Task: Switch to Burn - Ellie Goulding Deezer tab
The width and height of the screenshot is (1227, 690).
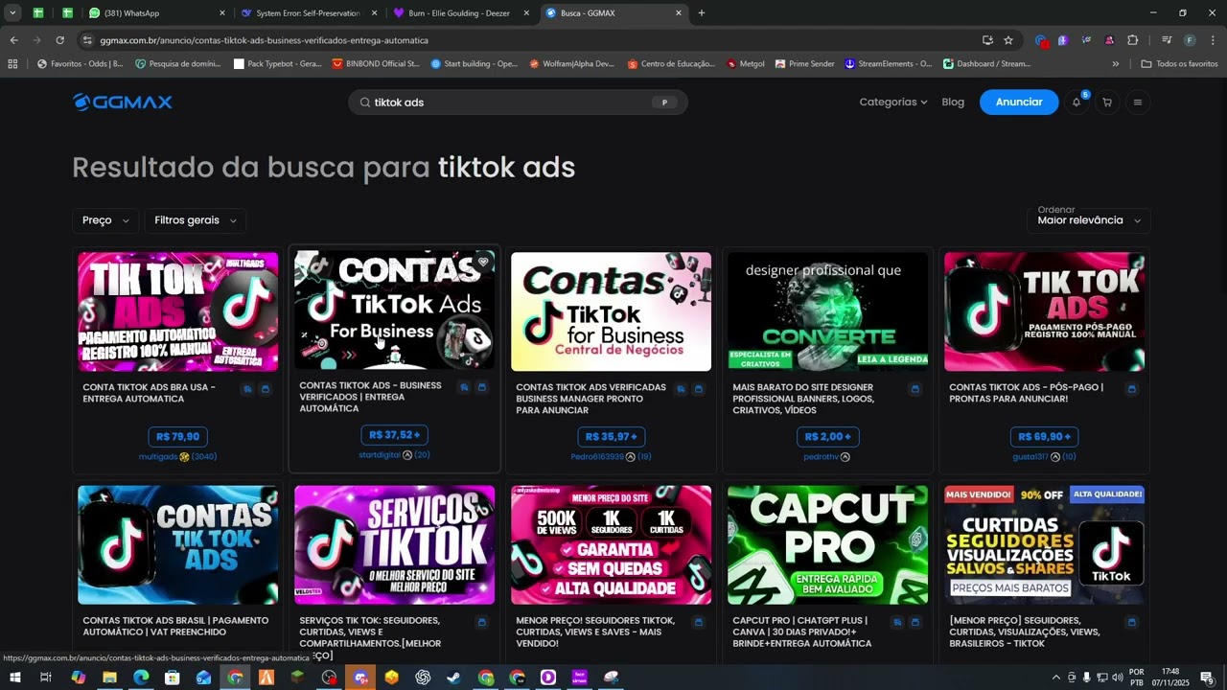Action: [460, 13]
